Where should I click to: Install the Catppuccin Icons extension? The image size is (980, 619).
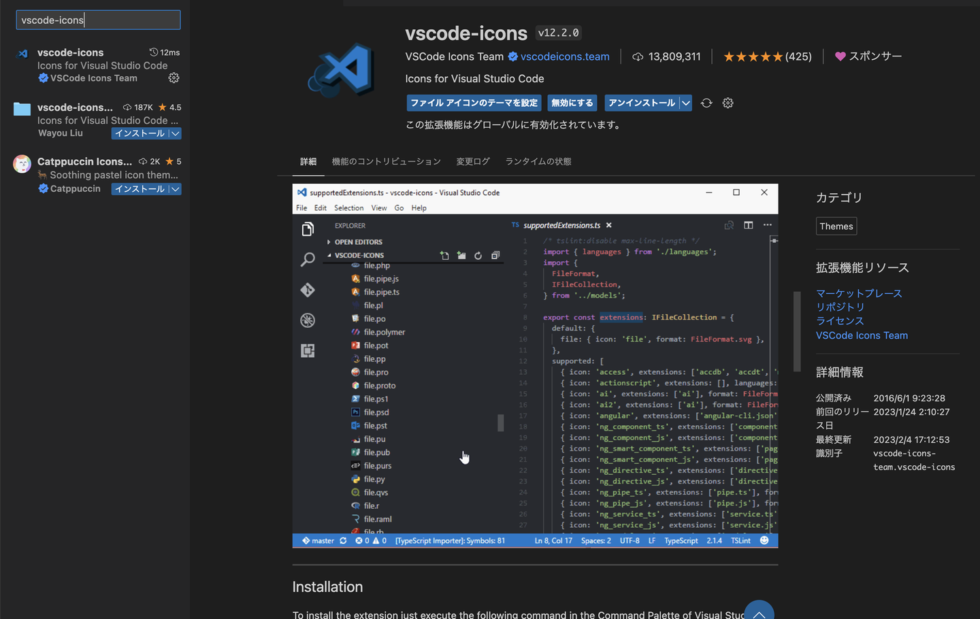click(140, 189)
